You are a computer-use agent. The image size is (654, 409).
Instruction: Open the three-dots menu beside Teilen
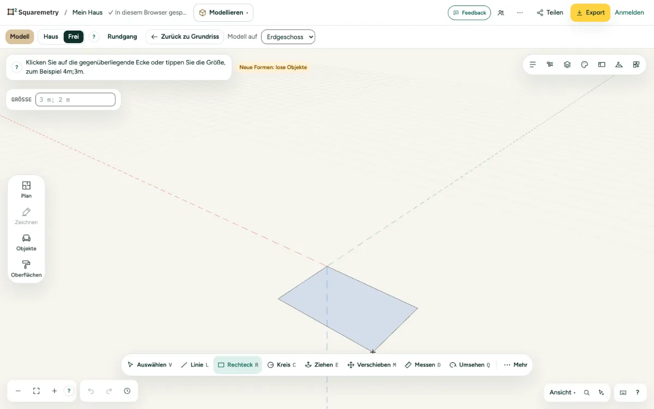[520, 13]
